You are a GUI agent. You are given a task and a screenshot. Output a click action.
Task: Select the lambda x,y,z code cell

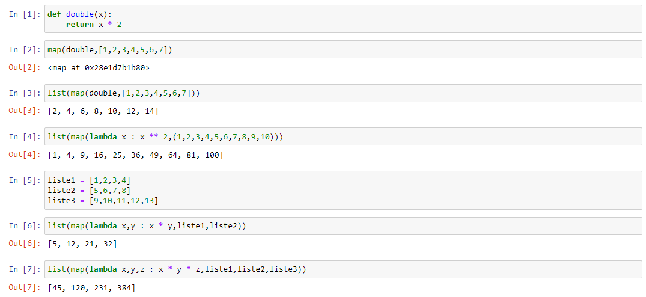tap(343, 269)
